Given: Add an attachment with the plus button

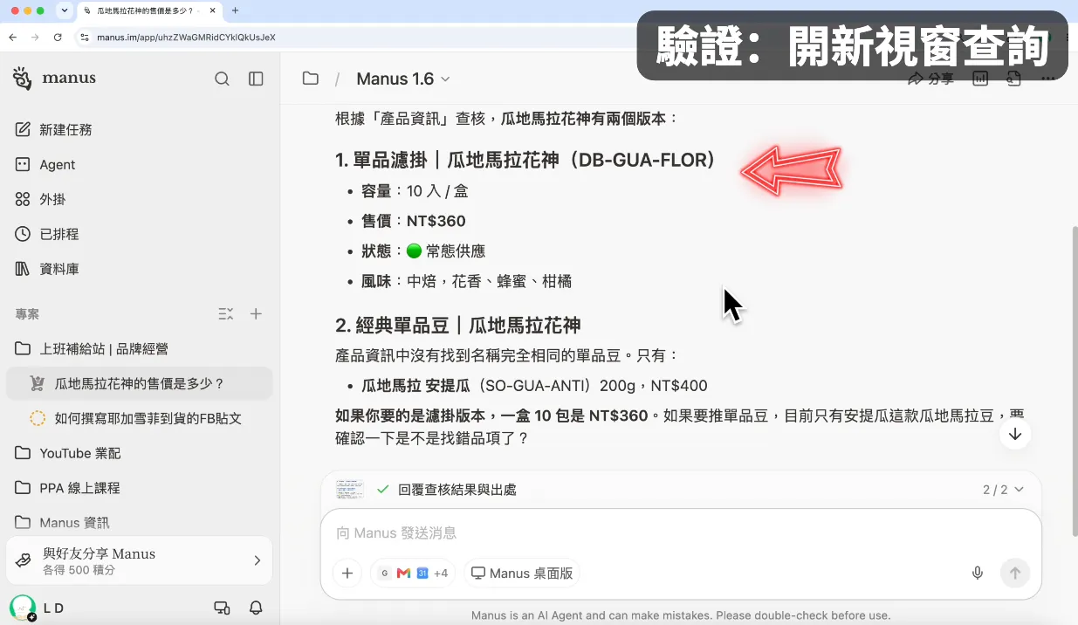Looking at the screenshot, I should click(347, 573).
